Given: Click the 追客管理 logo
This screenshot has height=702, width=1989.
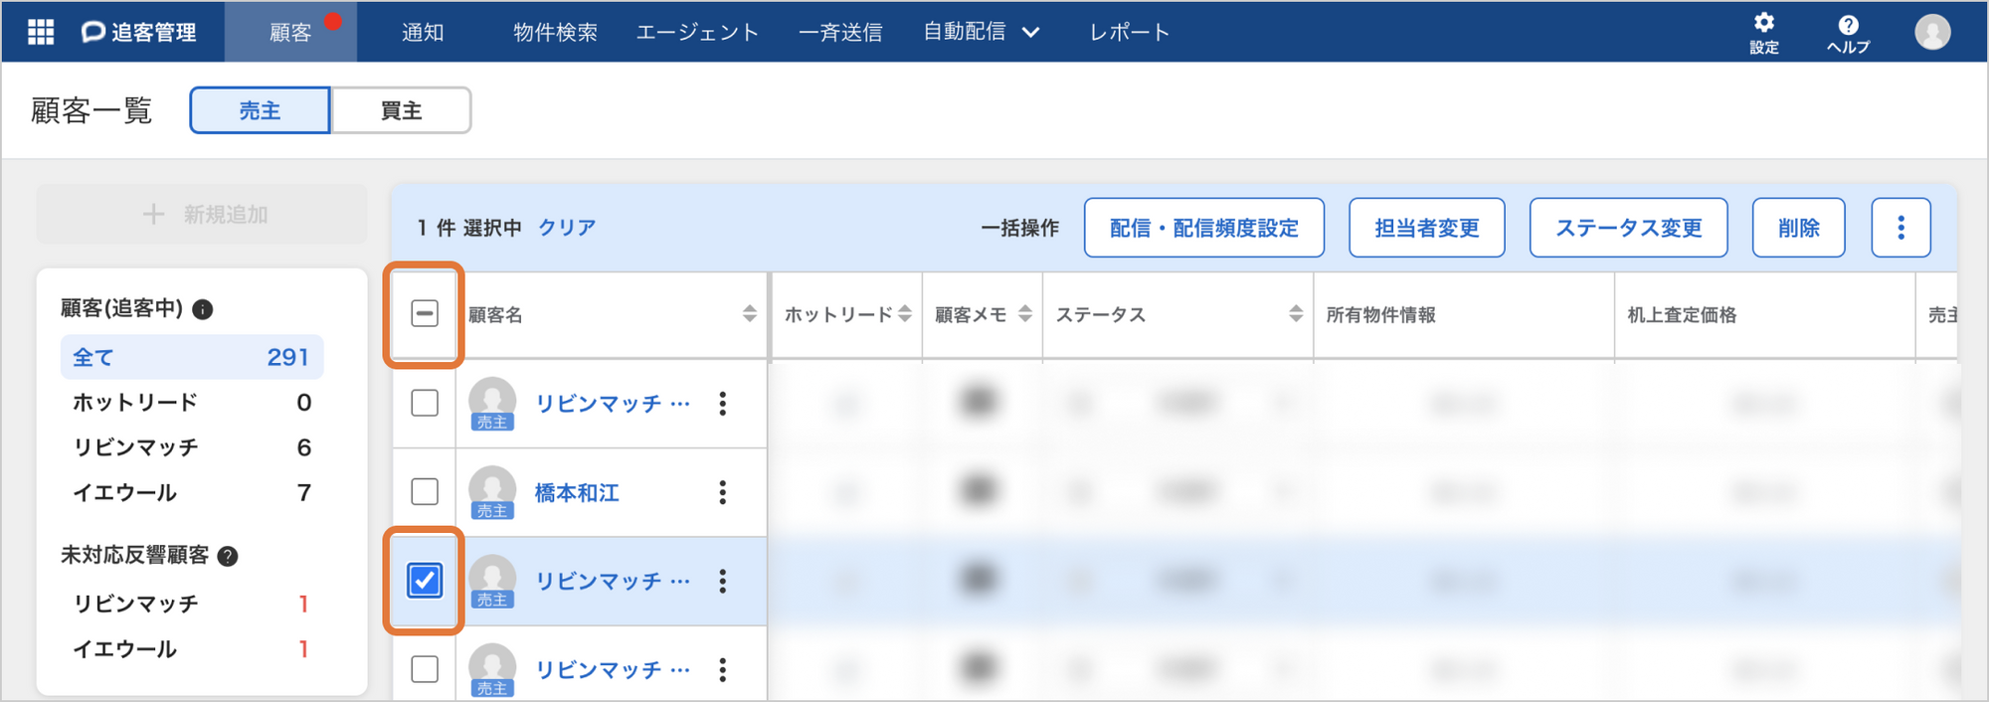Looking at the screenshot, I should point(138,32).
